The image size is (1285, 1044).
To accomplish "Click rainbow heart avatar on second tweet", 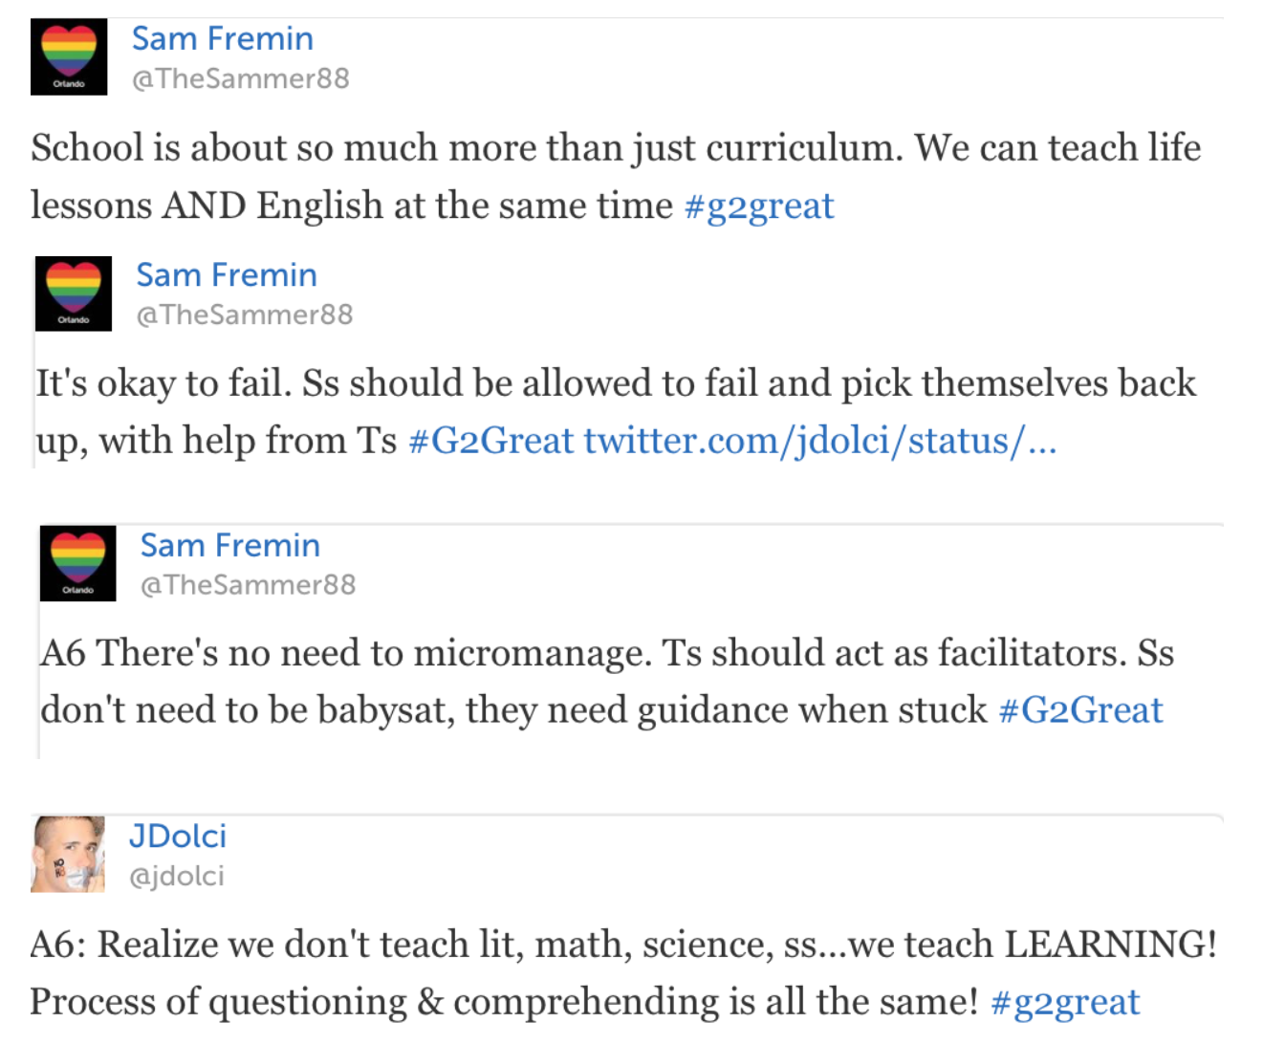I will click(x=74, y=294).
